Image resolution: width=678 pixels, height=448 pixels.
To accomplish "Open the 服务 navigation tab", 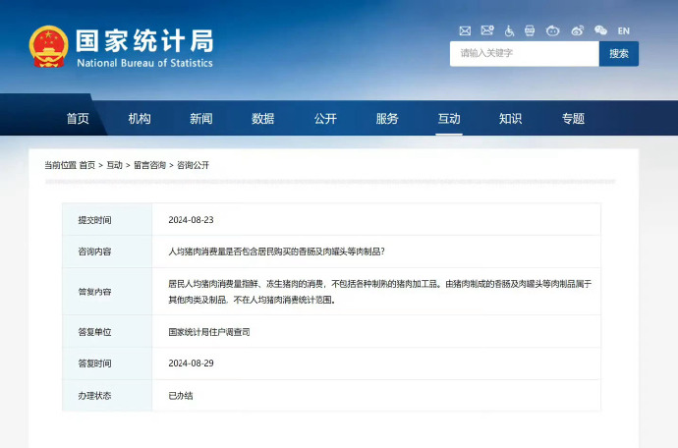I will tap(387, 119).
